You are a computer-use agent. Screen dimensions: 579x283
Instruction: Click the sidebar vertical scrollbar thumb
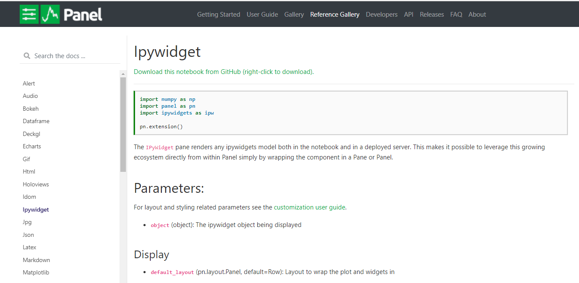coord(123,124)
